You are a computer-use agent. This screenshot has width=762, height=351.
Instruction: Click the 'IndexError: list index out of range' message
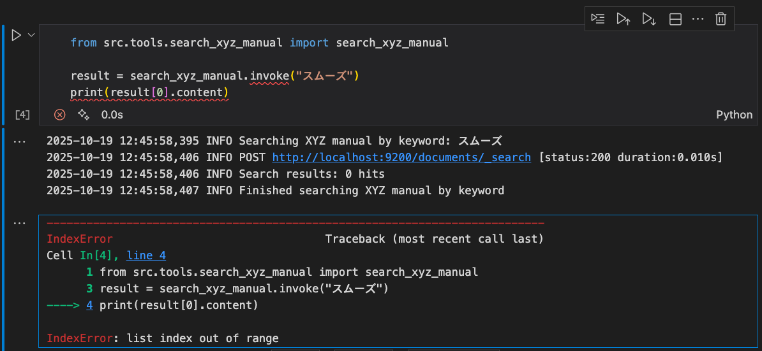pyautogui.click(x=163, y=338)
